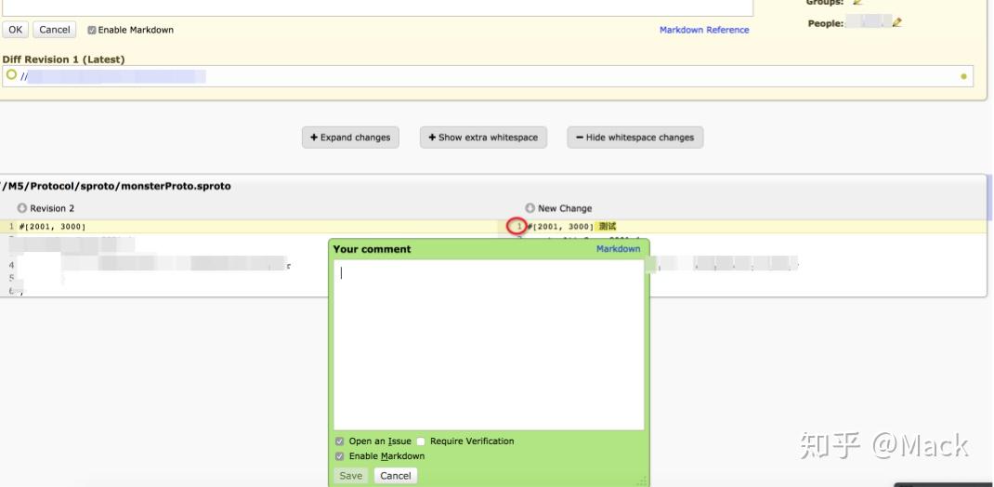Click the circle icon in the Diff Revision field
994x487 pixels.
click(x=11, y=75)
